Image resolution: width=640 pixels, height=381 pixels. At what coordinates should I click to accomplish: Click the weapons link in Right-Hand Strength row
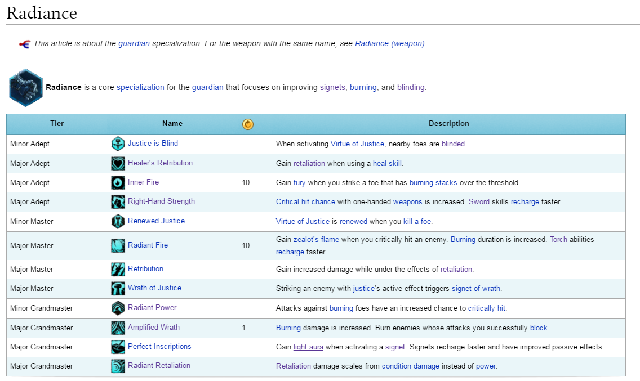pyautogui.click(x=407, y=201)
